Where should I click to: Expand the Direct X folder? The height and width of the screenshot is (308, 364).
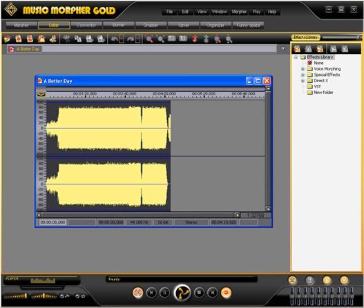click(x=303, y=81)
